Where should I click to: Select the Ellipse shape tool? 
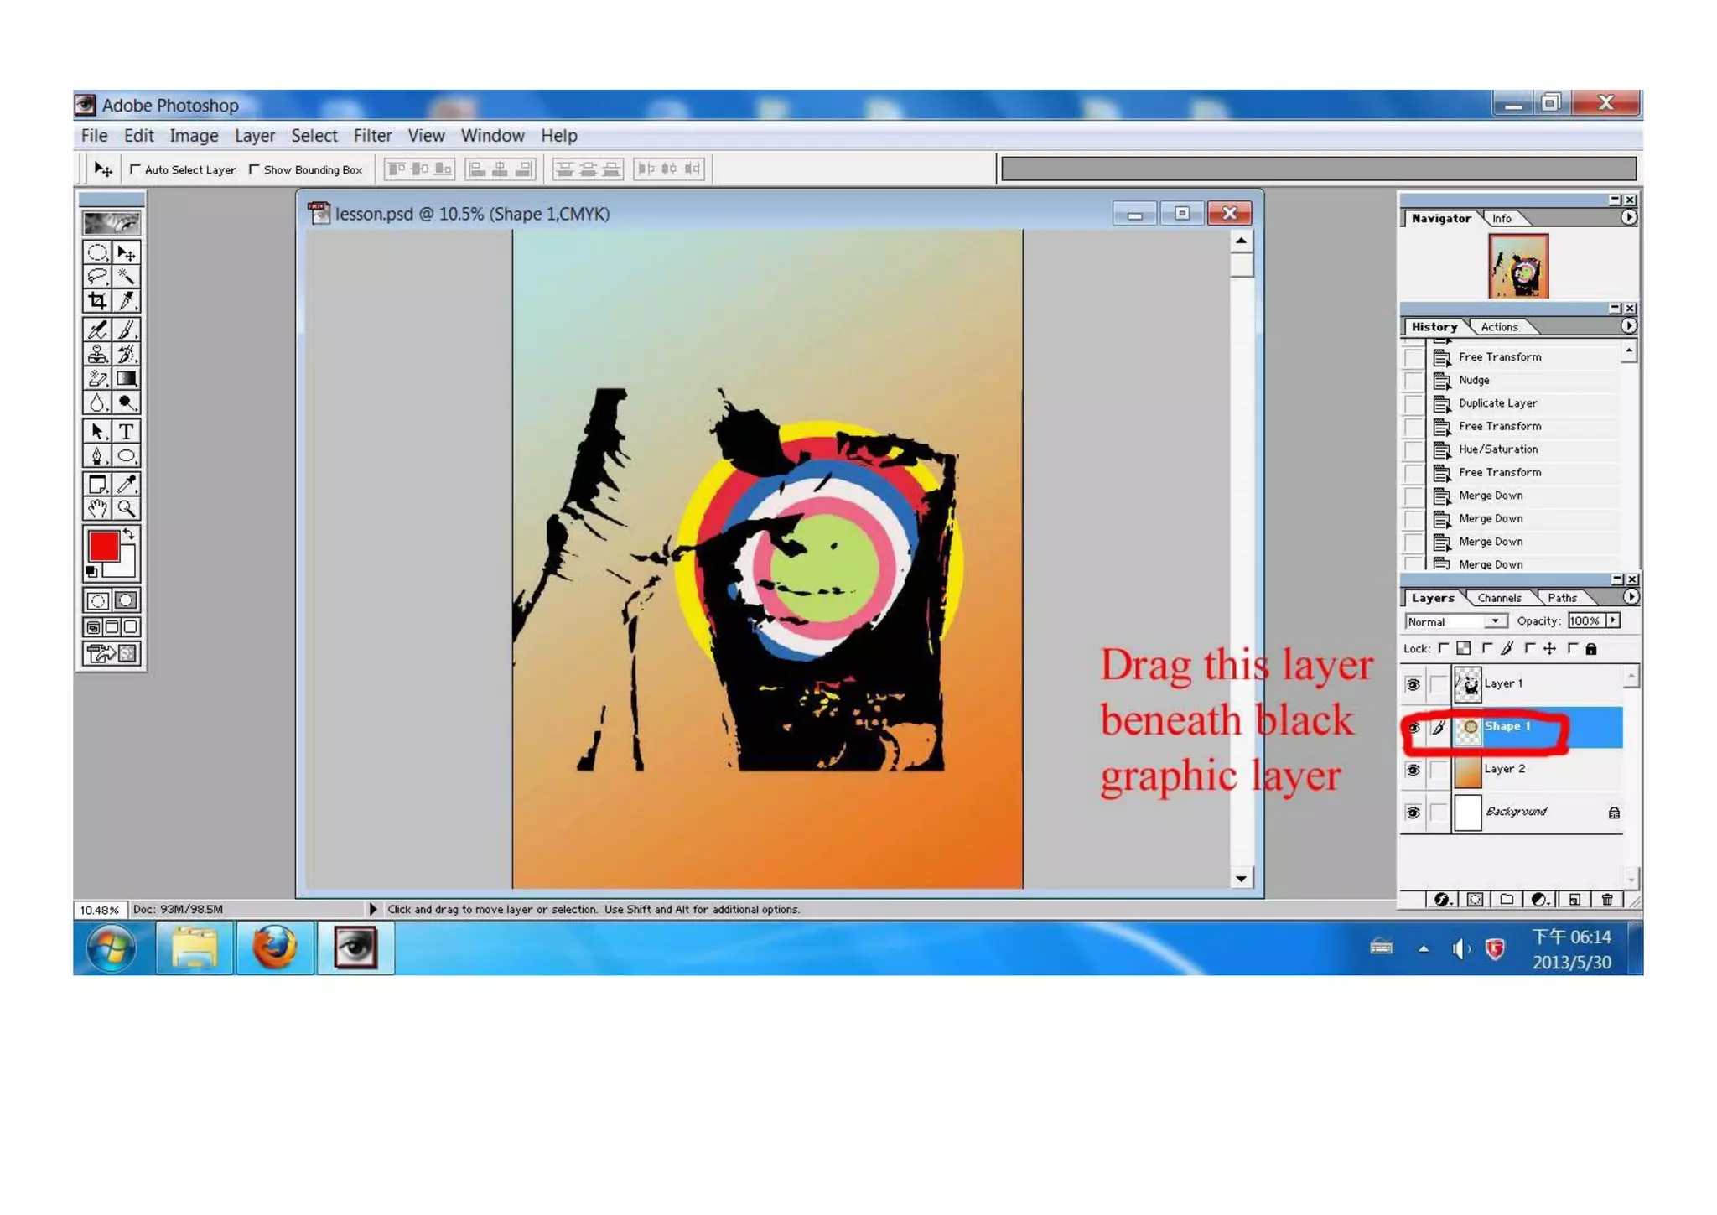[x=127, y=455]
